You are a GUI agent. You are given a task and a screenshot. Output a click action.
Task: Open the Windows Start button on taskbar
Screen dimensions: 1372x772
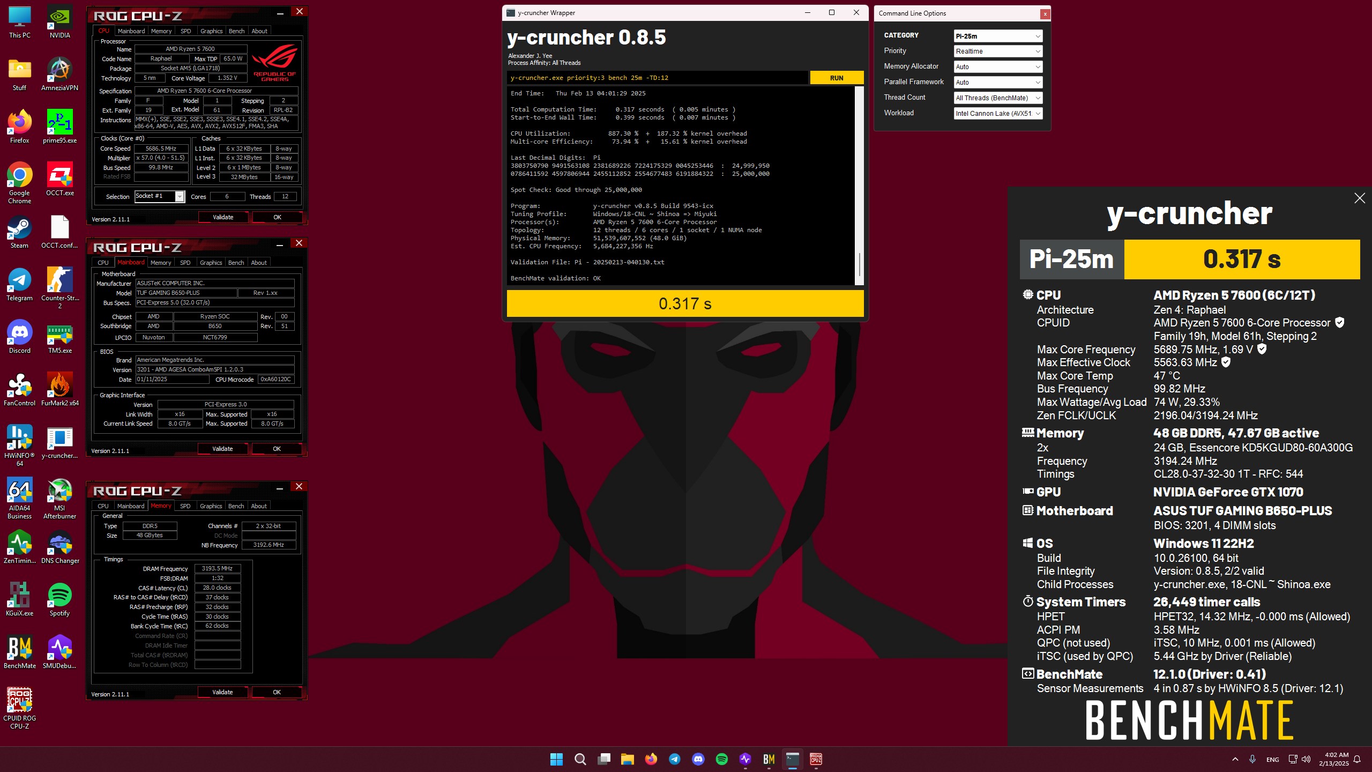556,759
